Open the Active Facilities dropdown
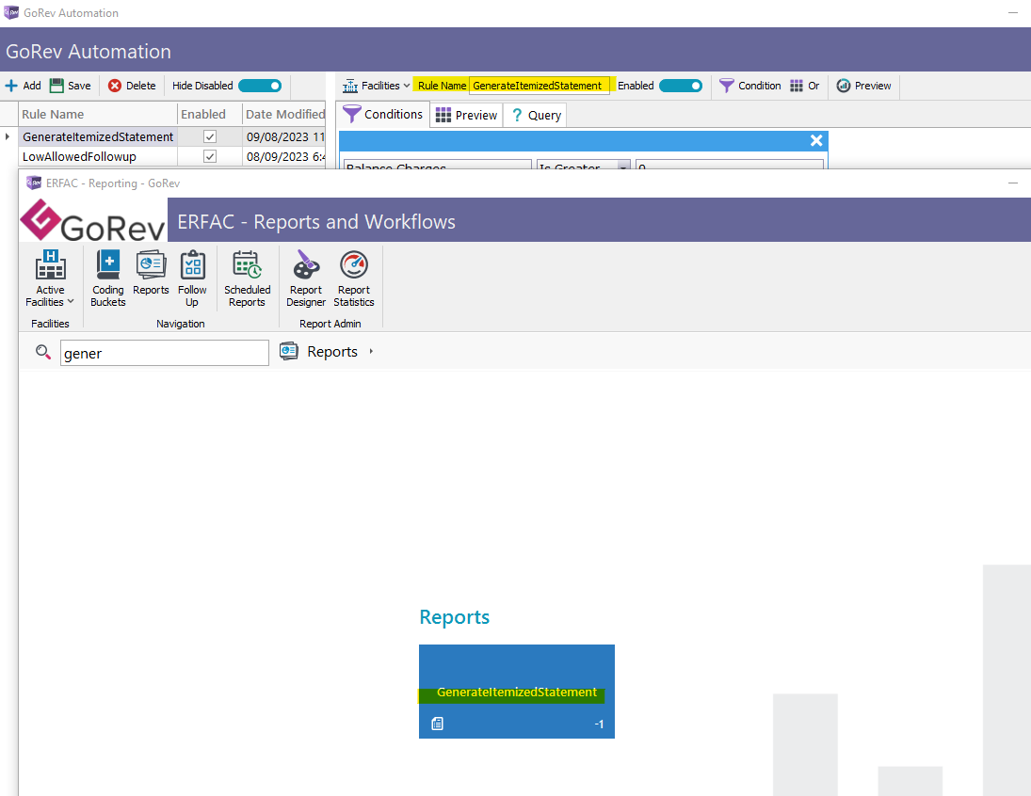 click(50, 279)
